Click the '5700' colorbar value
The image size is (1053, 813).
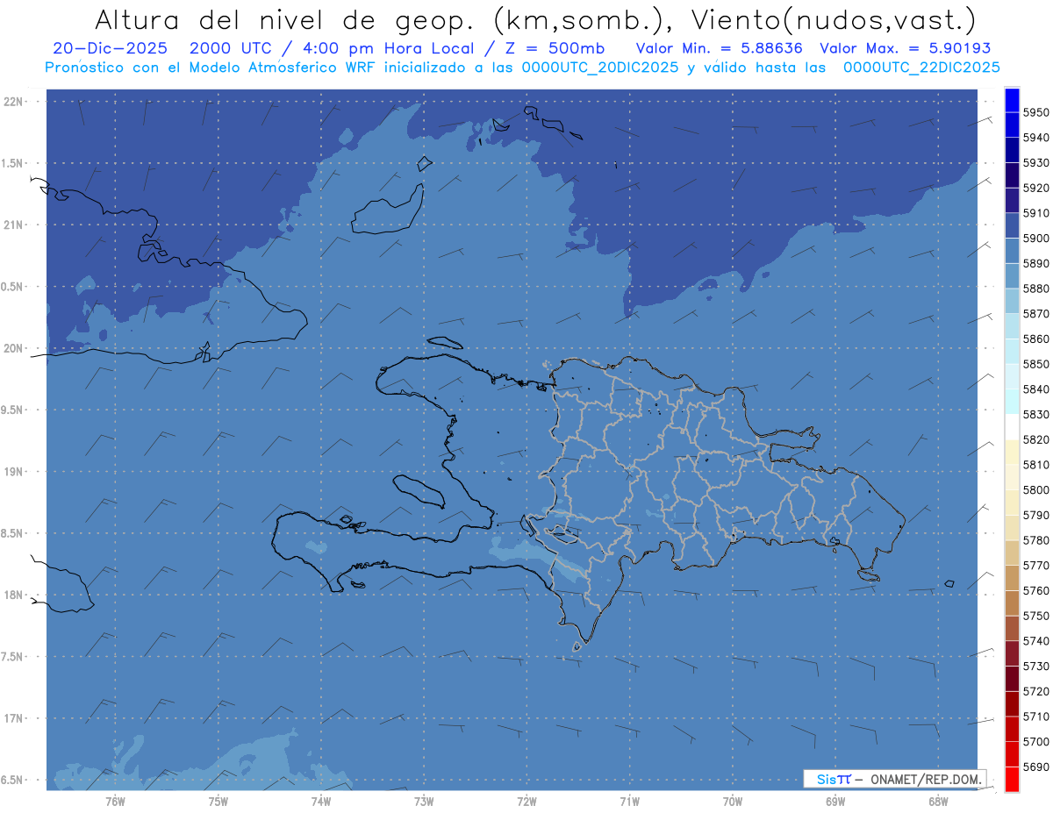[x=1035, y=741]
